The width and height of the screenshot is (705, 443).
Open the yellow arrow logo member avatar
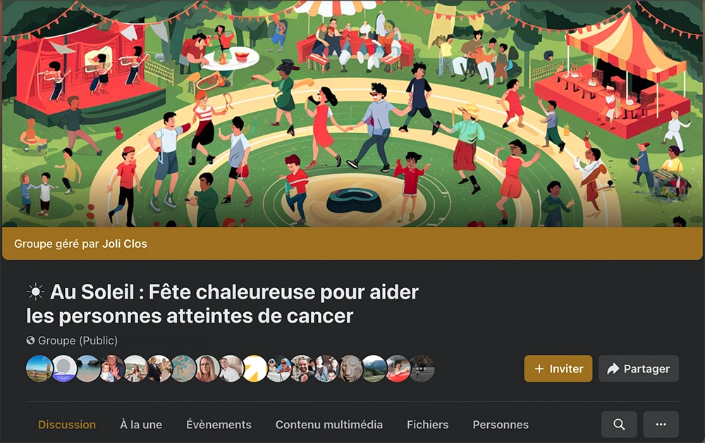pos(255,368)
